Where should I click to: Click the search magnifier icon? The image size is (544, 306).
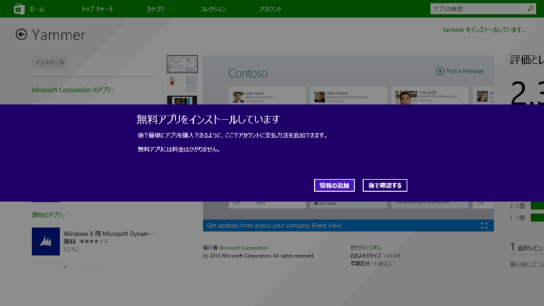point(530,9)
